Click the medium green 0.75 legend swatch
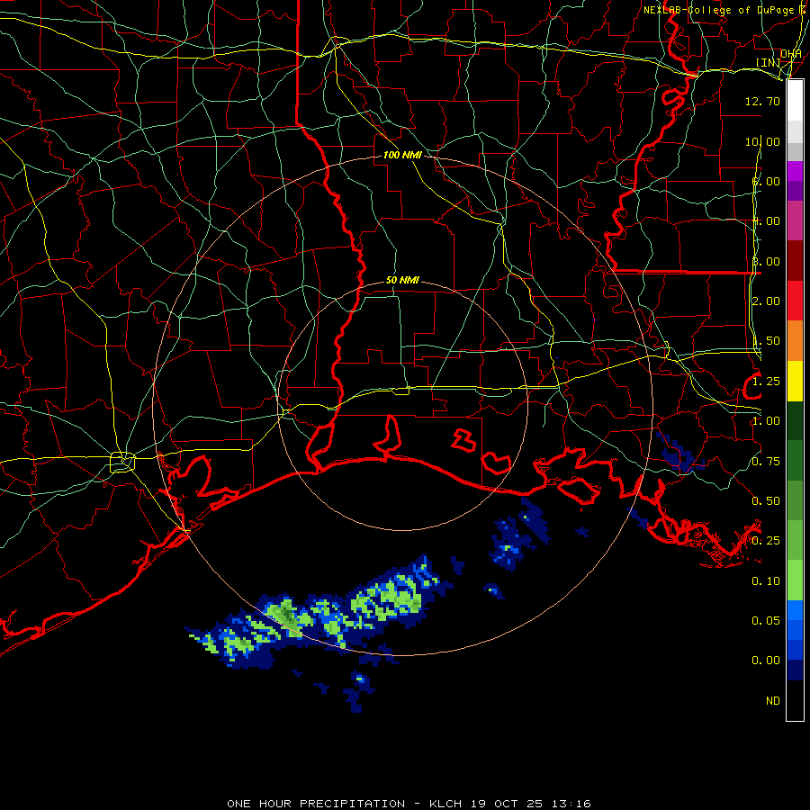 click(795, 461)
